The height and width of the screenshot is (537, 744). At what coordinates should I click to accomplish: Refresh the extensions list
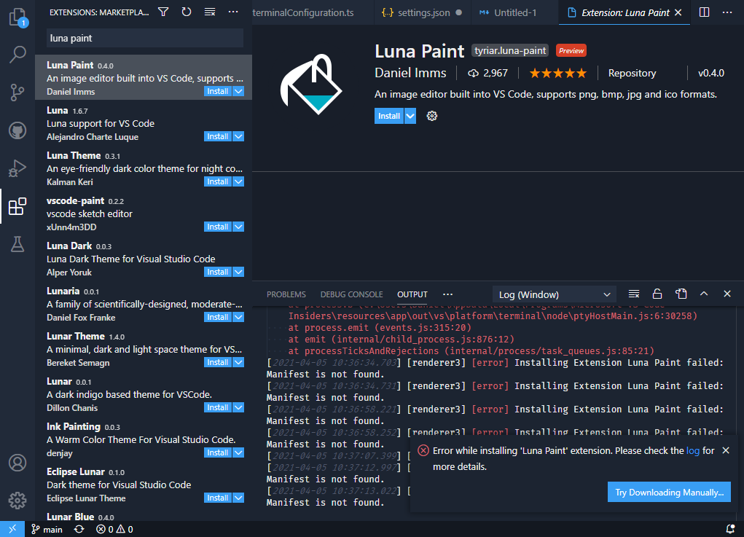pyautogui.click(x=187, y=12)
